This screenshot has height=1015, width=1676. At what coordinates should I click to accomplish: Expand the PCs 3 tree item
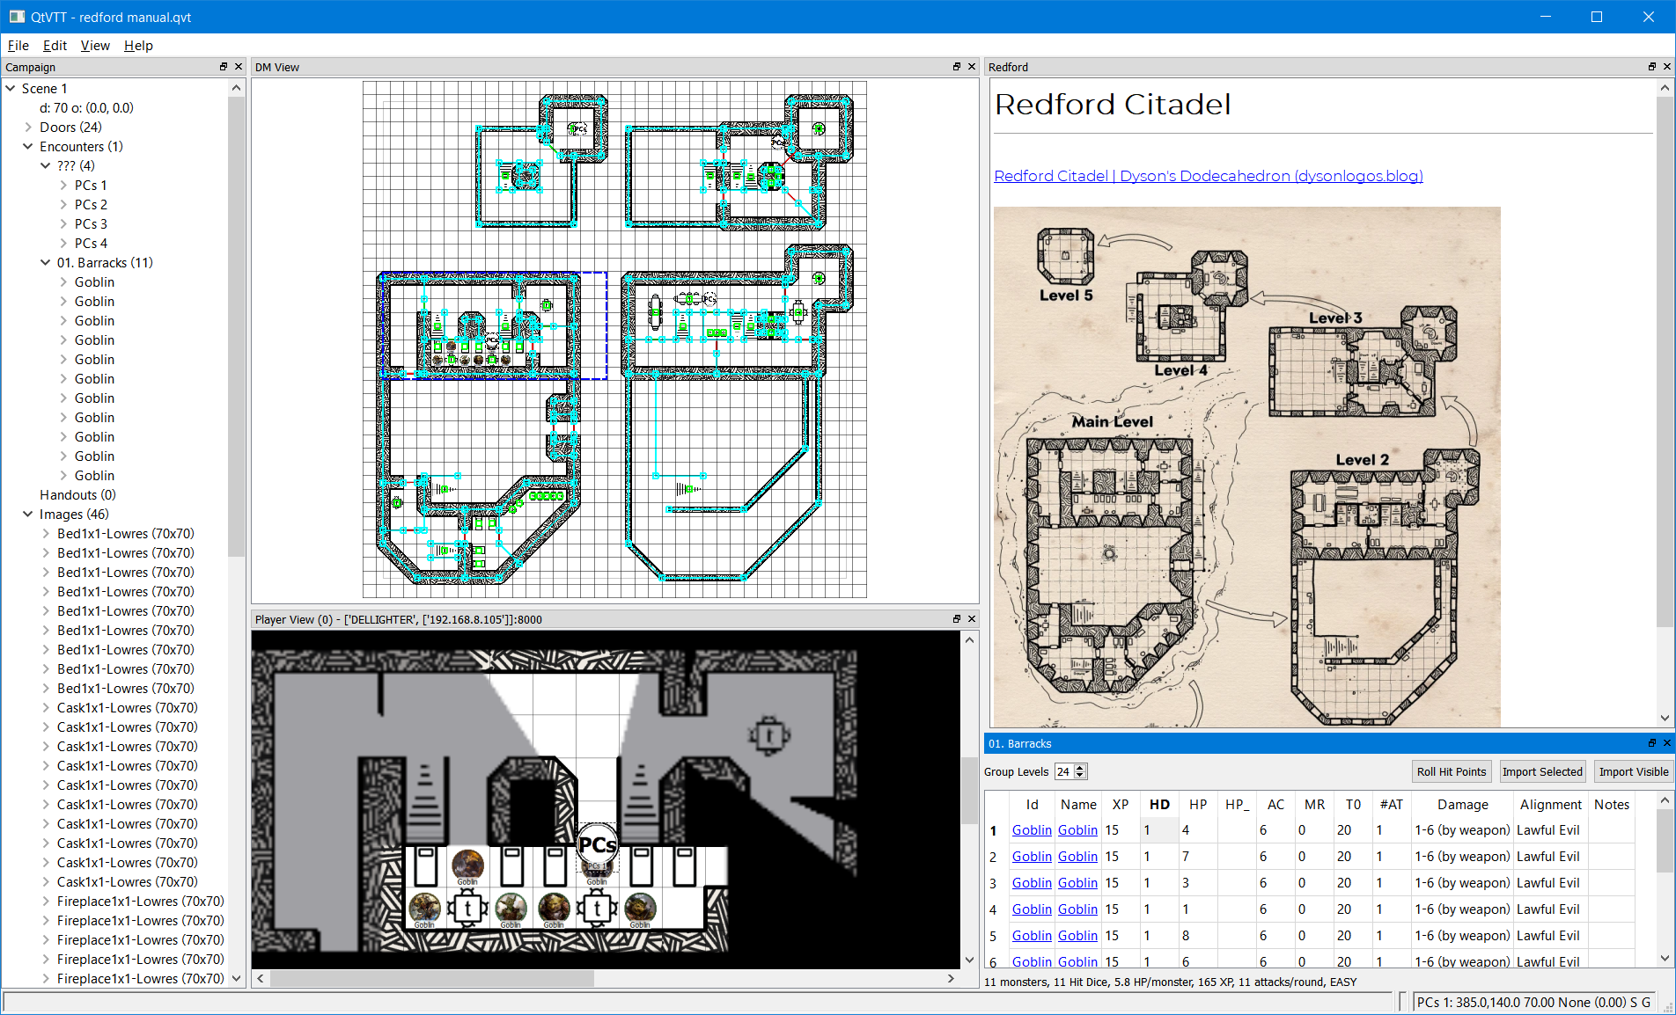point(63,224)
